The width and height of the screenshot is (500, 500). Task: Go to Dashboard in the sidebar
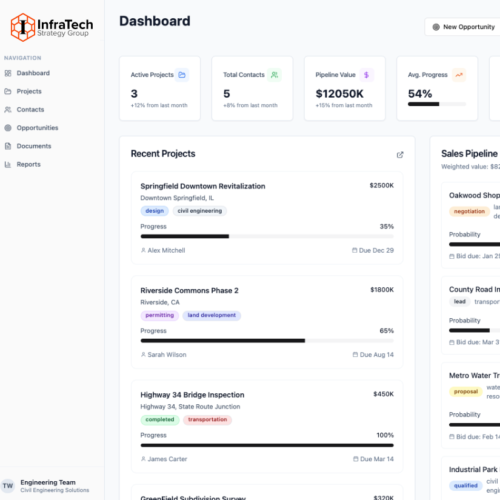[33, 73]
